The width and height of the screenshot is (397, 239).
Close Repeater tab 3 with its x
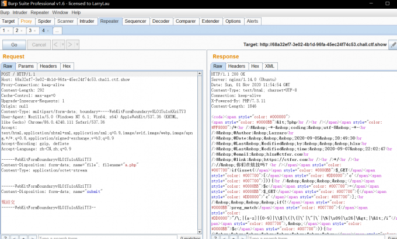tap(34, 31)
